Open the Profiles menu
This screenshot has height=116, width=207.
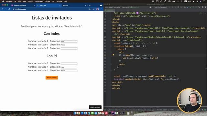click(47, 1)
